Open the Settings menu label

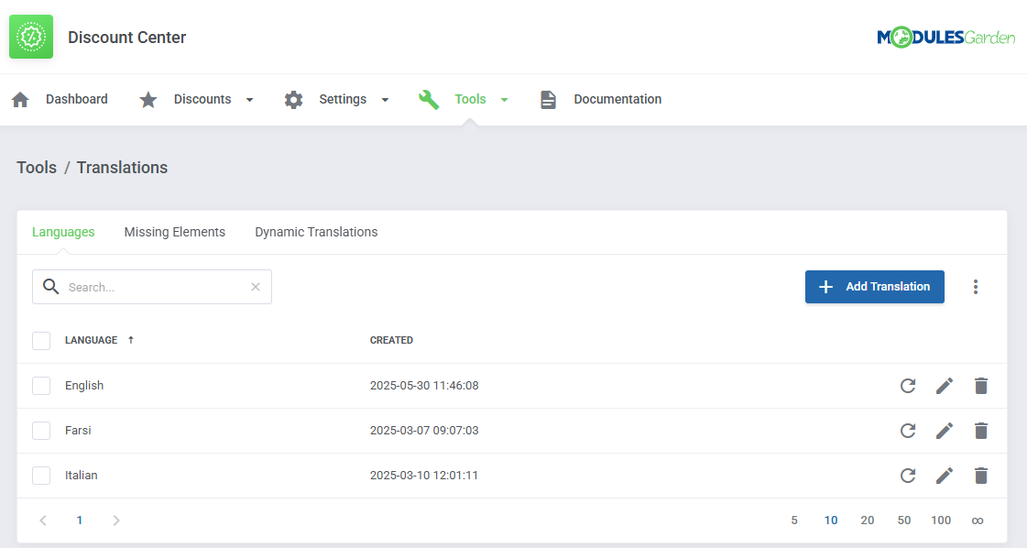pos(343,99)
